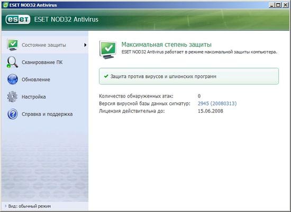Image resolution: width=291 pixels, height=212 pixels.
Task: Click the magnifier icon for computer scan
Action: click(12, 62)
